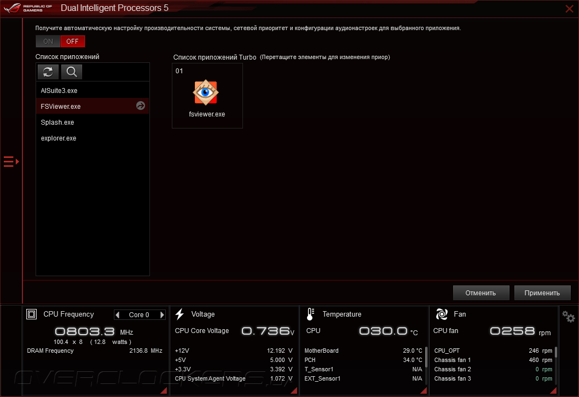Select previous CPU core with left arrow
This screenshot has height=397, width=579.
(118, 315)
